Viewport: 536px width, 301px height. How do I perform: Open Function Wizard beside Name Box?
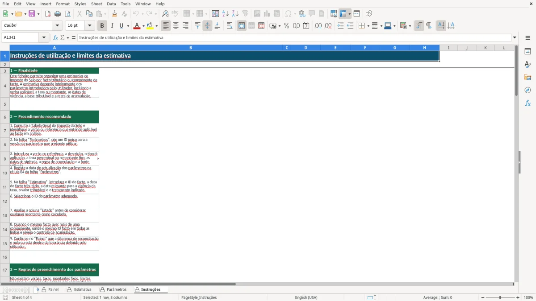tap(56, 38)
